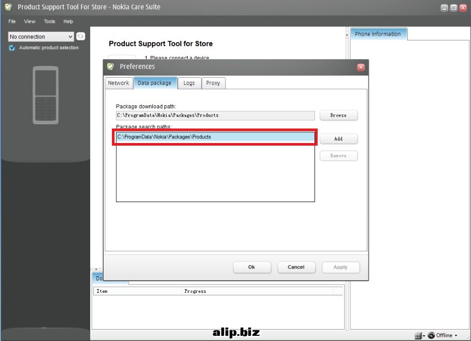
Task: Select the Data package tab
Action: tap(155, 83)
